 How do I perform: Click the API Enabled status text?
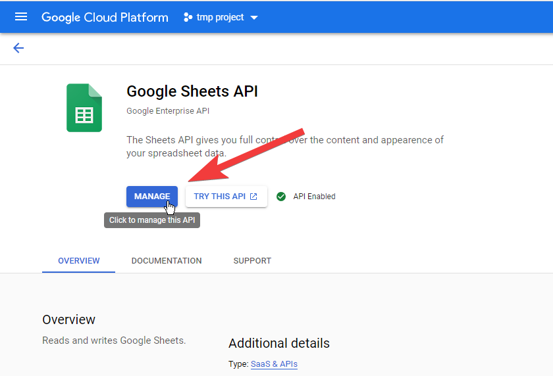[314, 197]
